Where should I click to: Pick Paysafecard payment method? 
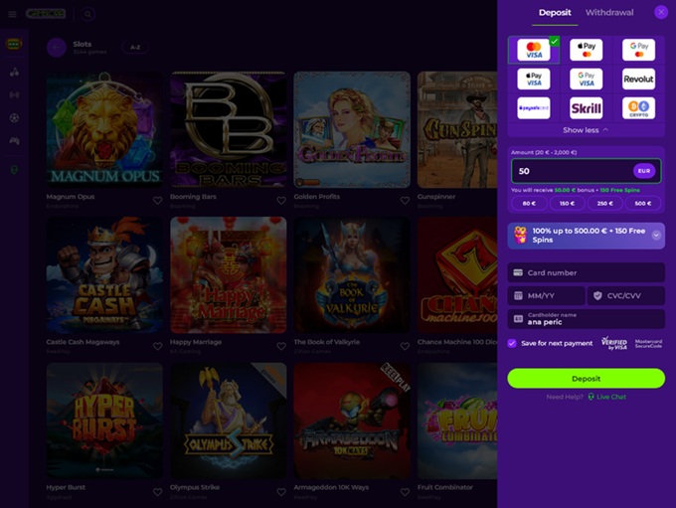point(534,107)
